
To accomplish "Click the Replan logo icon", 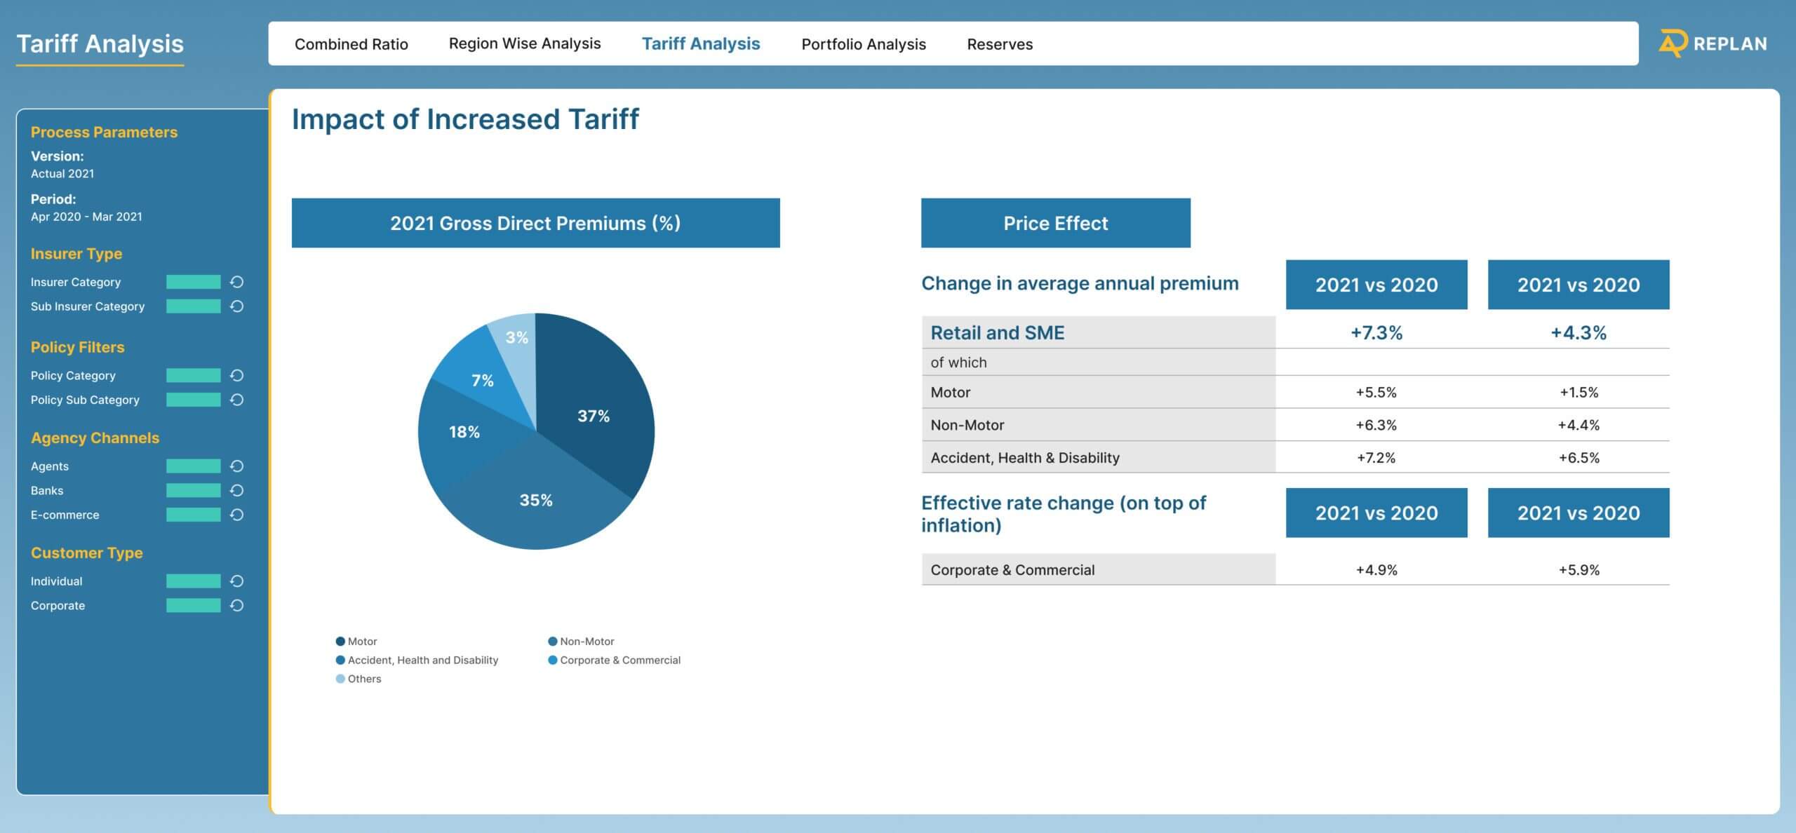I will click(x=1673, y=43).
